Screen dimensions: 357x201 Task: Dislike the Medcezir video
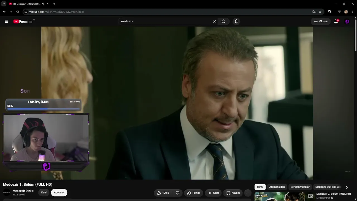click(x=177, y=193)
